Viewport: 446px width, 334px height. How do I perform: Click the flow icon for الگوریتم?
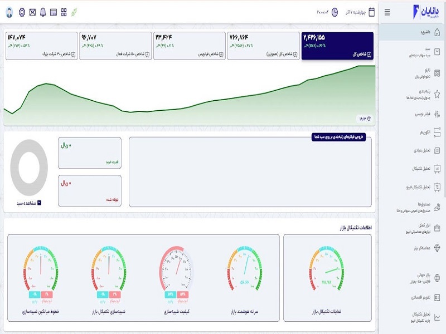point(437,132)
